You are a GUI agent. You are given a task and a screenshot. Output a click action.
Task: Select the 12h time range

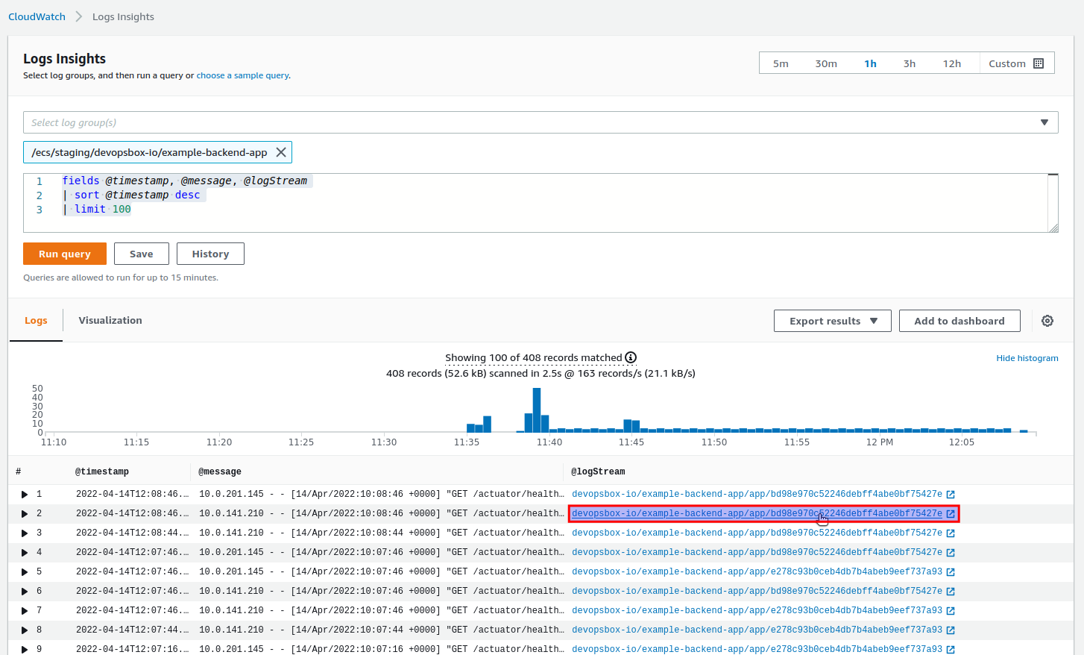coord(952,63)
